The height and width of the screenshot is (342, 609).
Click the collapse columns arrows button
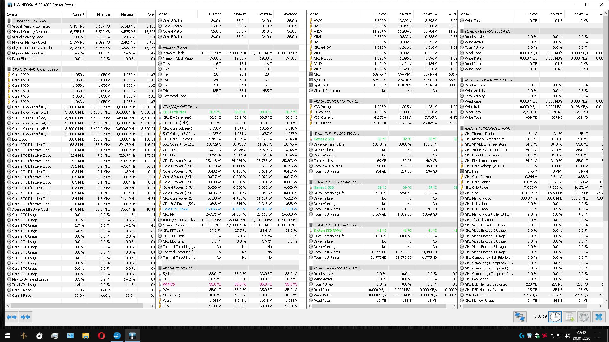tap(25, 317)
